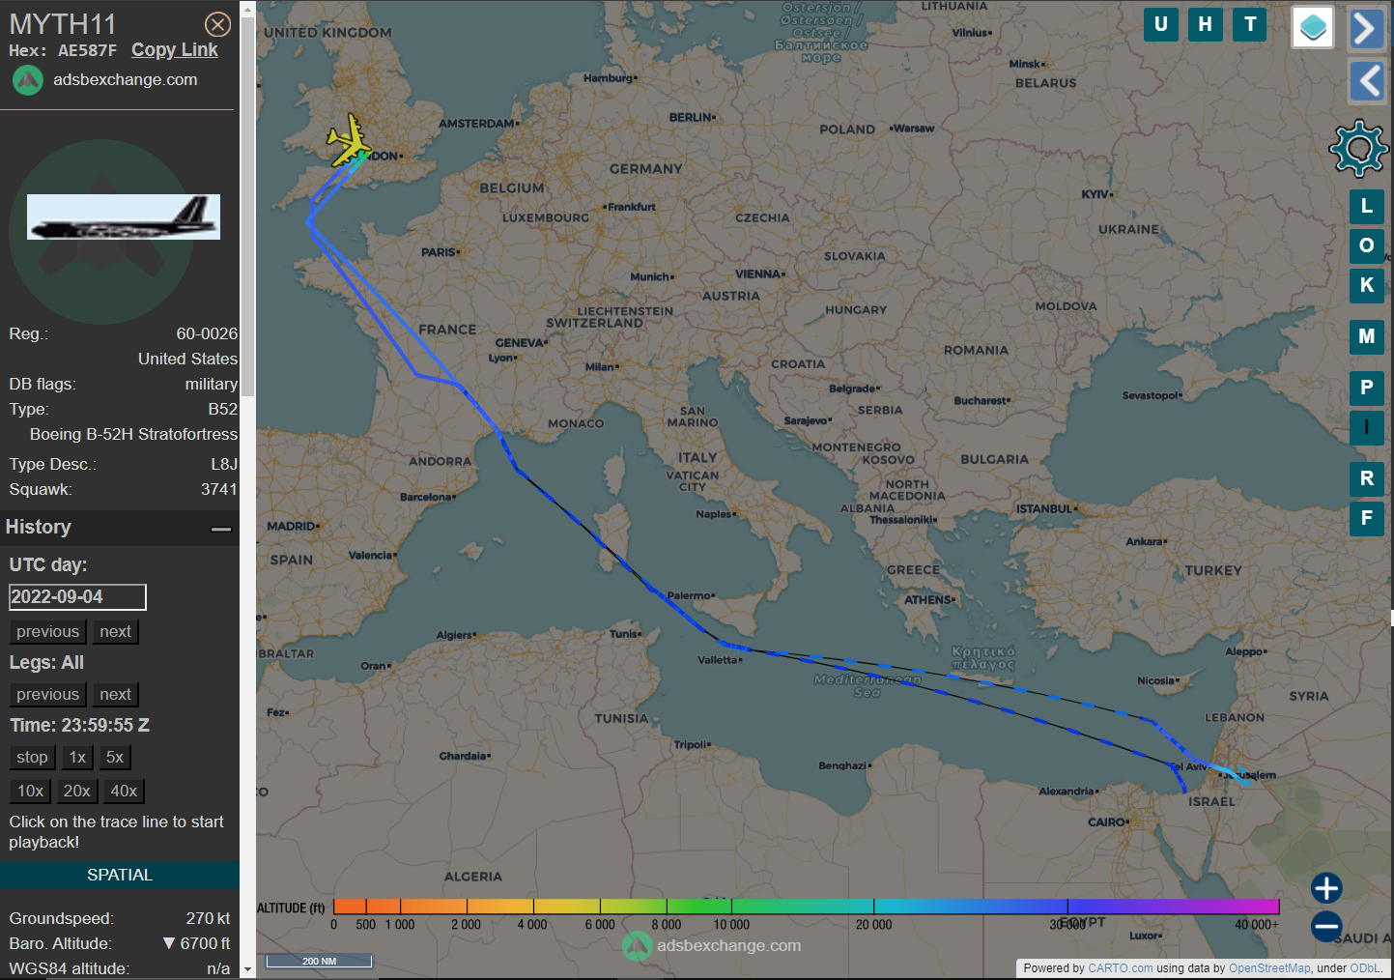Screen dimensions: 1394x980
Task: Set playback speed to 10x
Action: [x=31, y=791]
